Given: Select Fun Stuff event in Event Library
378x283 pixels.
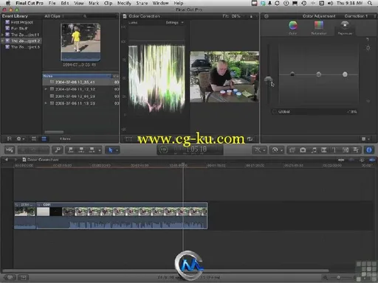Looking at the screenshot, I should tap(19, 29).
